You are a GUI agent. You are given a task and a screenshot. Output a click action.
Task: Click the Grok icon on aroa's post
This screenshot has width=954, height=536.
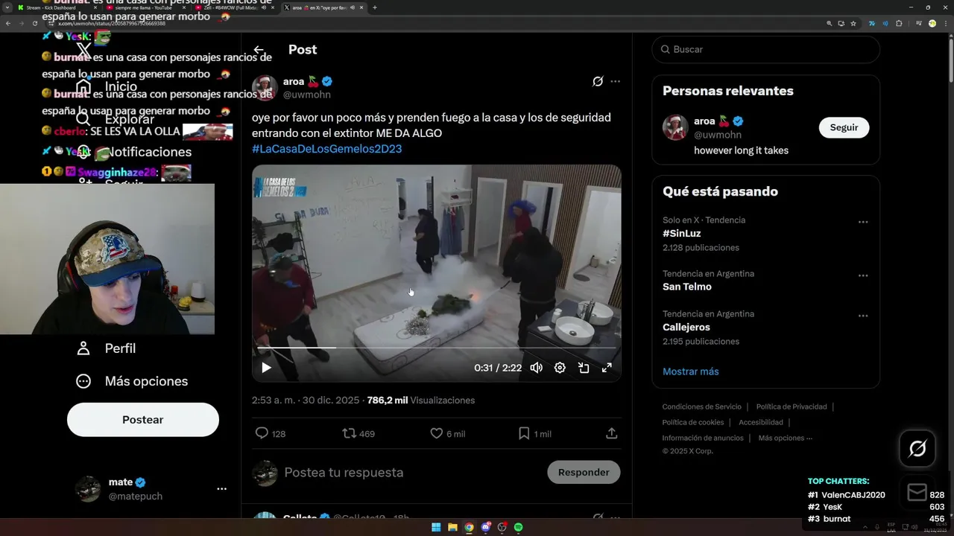pyautogui.click(x=598, y=81)
